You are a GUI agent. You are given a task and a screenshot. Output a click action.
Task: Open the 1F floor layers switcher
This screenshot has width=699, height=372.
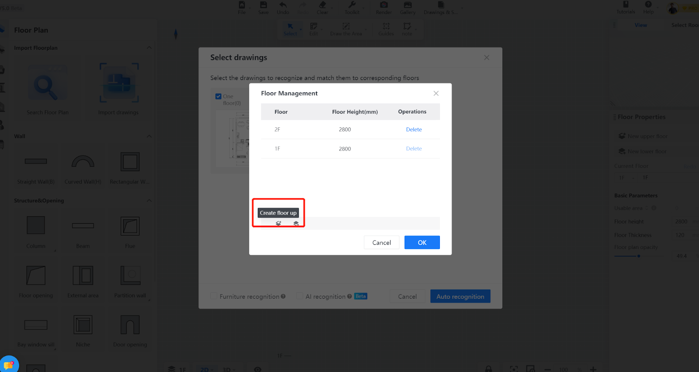[177, 369]
